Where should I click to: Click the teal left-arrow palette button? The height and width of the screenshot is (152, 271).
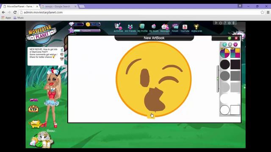pos(224,44)
